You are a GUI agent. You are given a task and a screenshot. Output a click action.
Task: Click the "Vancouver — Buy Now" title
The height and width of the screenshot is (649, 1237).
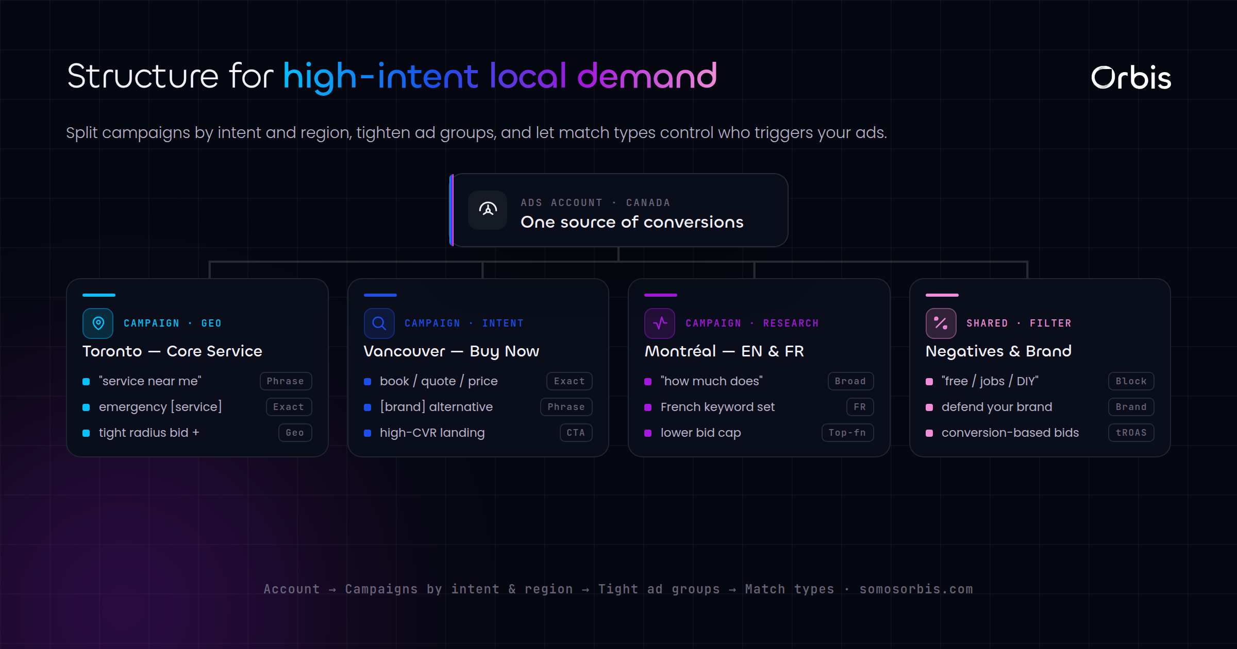452,351
